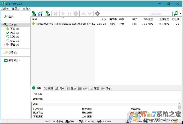Click the 下载: 71.8 KB/s status entry
183x124 pixels.
click(x=95, y=121)
